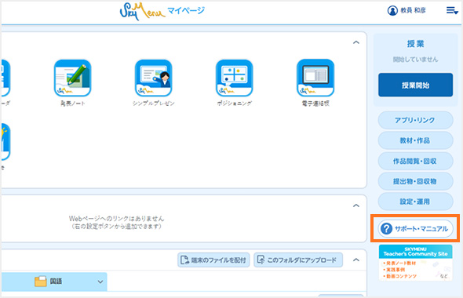Open the ポジショニング app icon

(235, 78)
